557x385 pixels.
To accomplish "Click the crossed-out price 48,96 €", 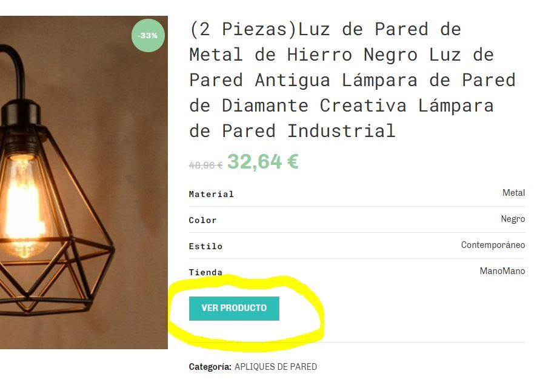I will (205, 166).
